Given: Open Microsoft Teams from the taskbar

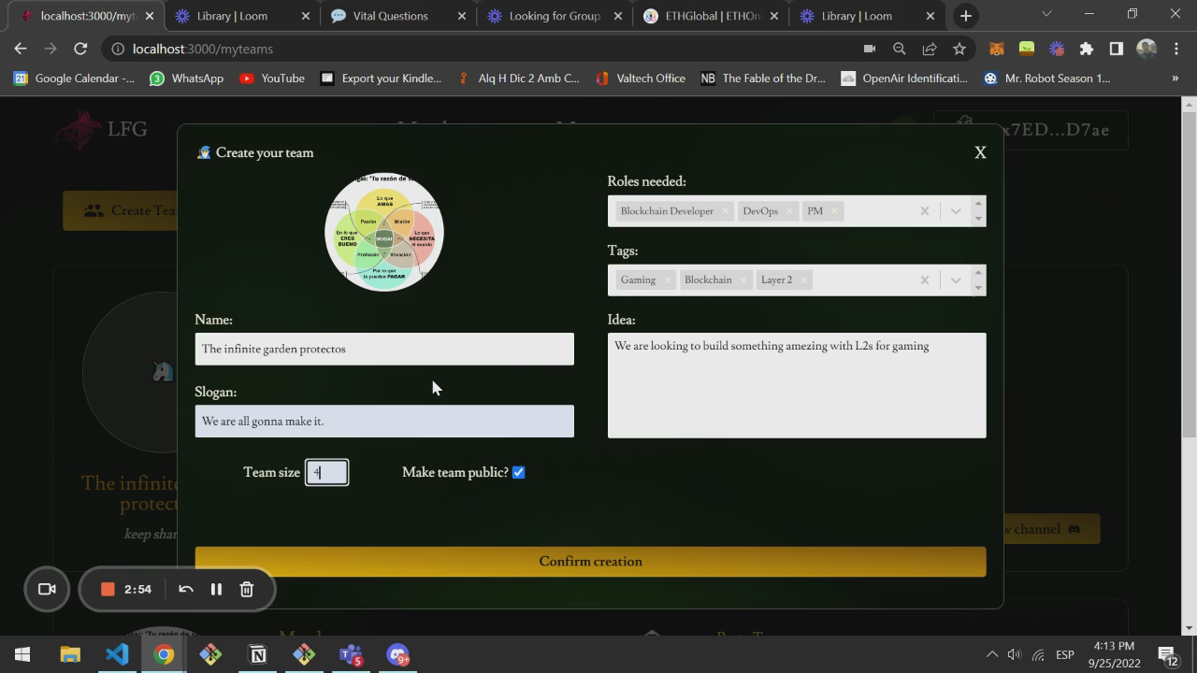Looking at the screenshot, I should 351,654.
